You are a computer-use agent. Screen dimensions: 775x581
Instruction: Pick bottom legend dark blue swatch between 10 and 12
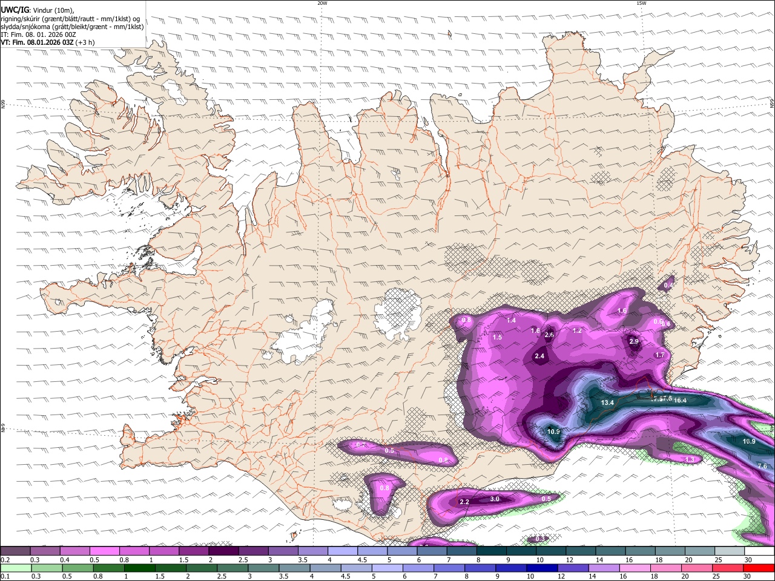coord(542,568)
